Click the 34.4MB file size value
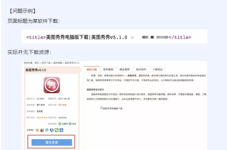 [40, 99]
